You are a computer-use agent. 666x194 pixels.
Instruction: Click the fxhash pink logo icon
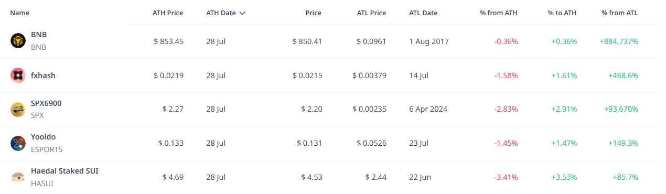coord(18,76)
